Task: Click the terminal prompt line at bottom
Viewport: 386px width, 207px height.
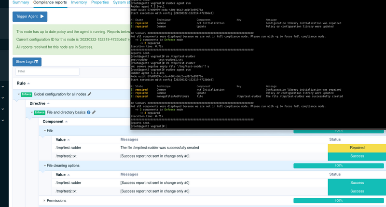Action: pos(149,126)
